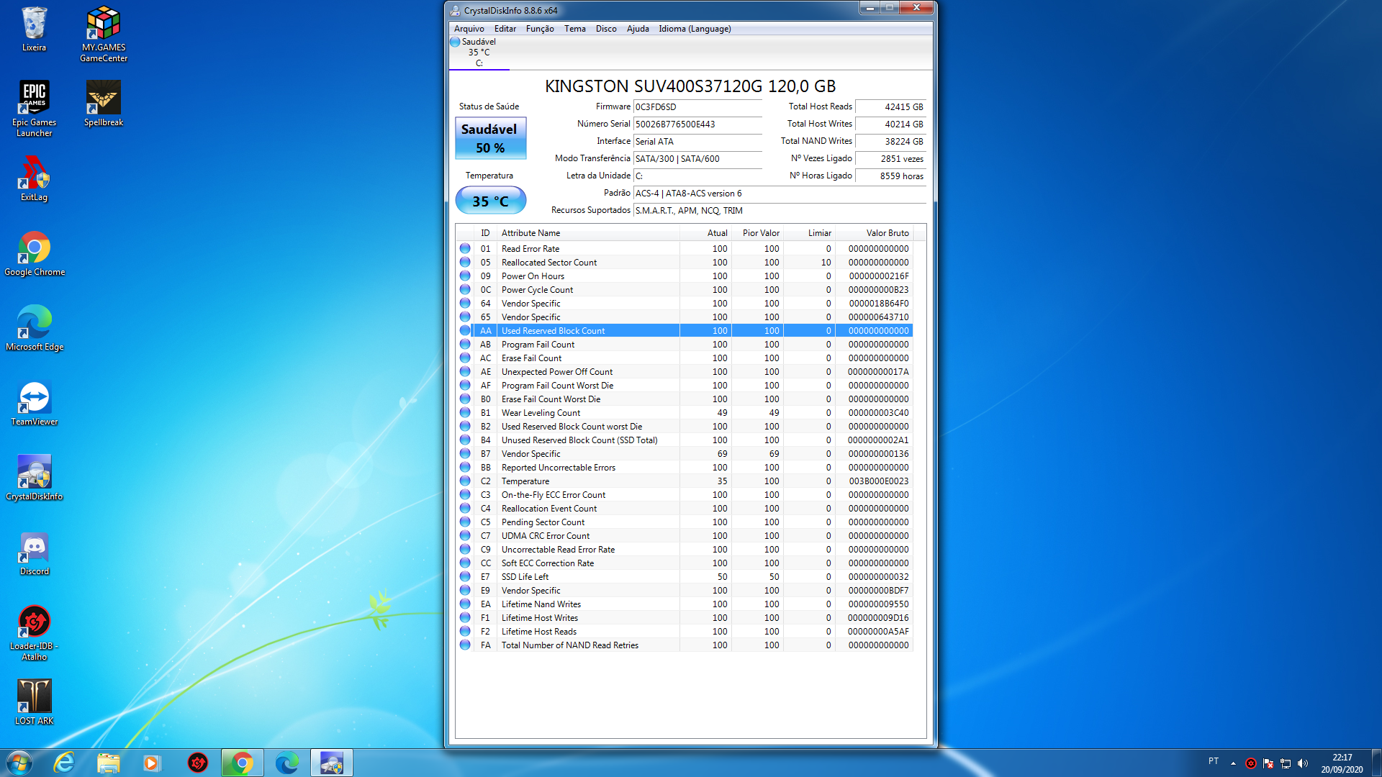This screenshot has height=777, width=1382.
Task: Select the Lifetime Nand Writes row
Action: 684,604
